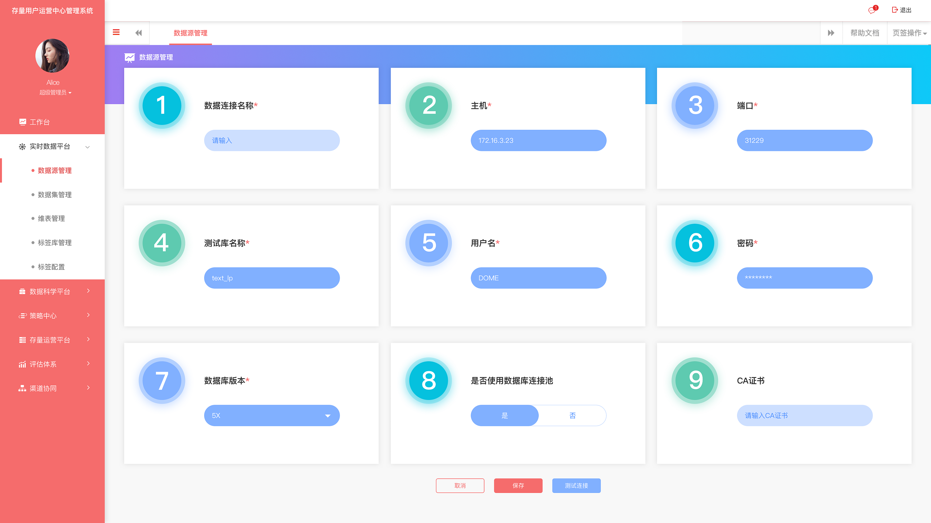Click the 测试连接 test connection button

tap(576, 486)
